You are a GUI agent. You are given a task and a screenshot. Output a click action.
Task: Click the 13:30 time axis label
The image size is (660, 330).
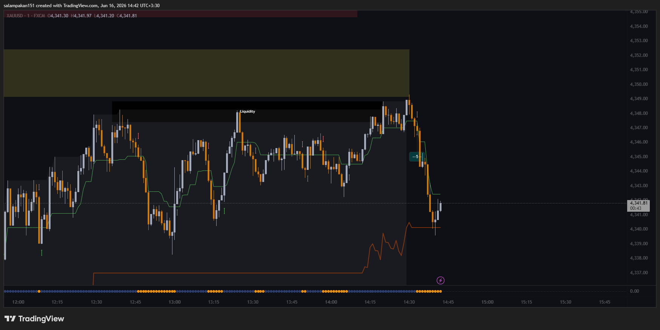click(253, 302)
